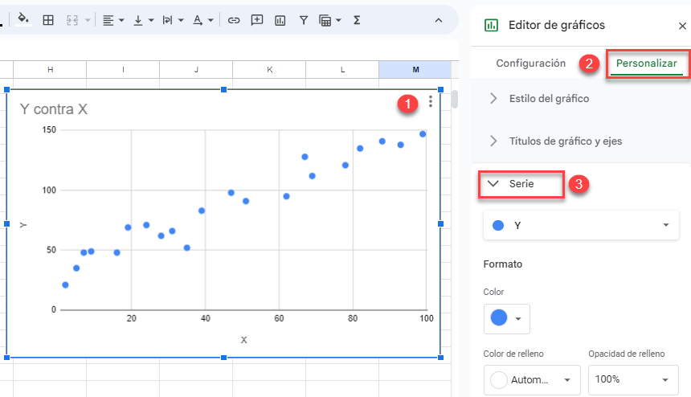Open the Color de relleno dropdown
The height and width of the screenshot is (397, 691).
click(532, 380)
